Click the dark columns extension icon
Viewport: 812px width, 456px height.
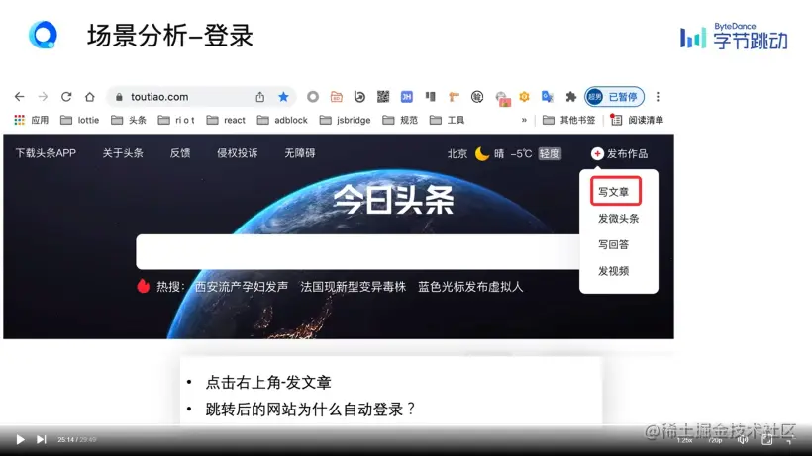431,97
